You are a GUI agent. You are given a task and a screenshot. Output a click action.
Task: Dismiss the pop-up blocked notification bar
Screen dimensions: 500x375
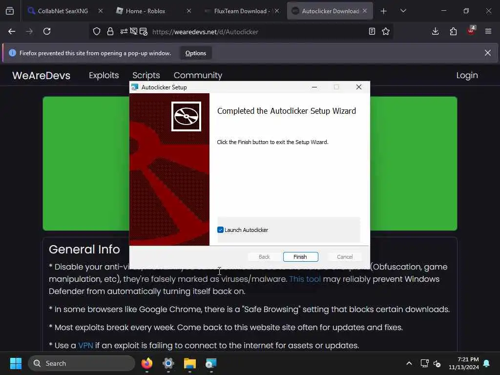click(x=488, y=53)
